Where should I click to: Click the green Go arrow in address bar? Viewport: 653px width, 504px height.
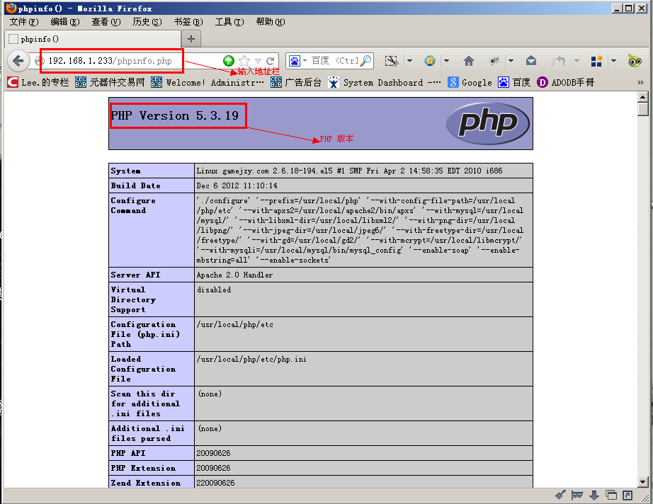pyautogui.click(x=229, y=61)
